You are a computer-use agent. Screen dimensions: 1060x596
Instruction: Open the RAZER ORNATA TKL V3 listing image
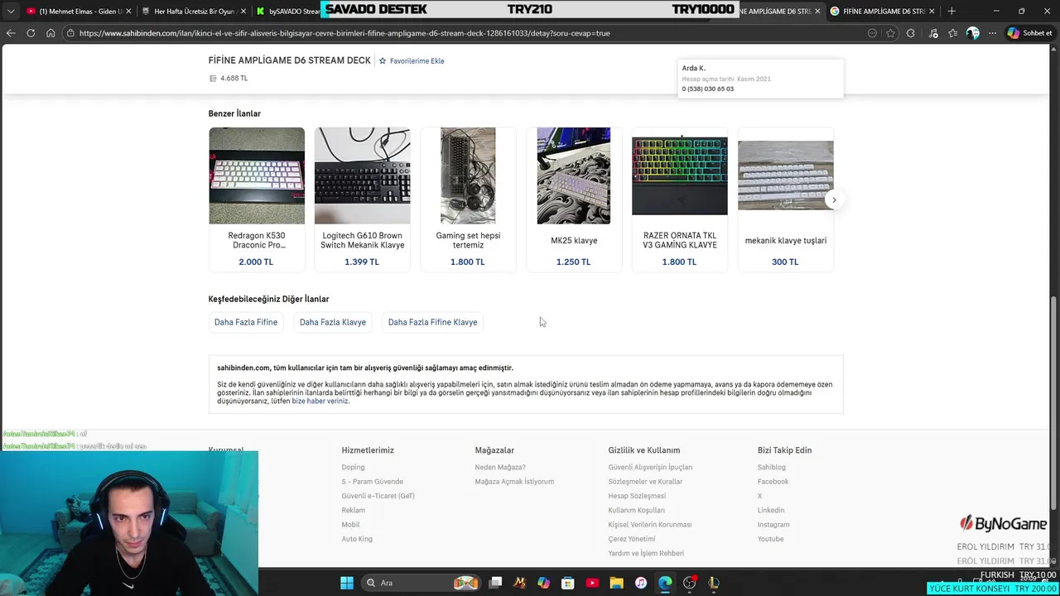680,175
